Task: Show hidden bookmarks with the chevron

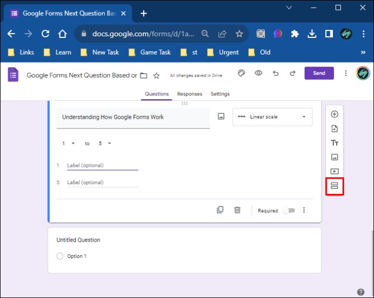Action: (x=363, y=52)
